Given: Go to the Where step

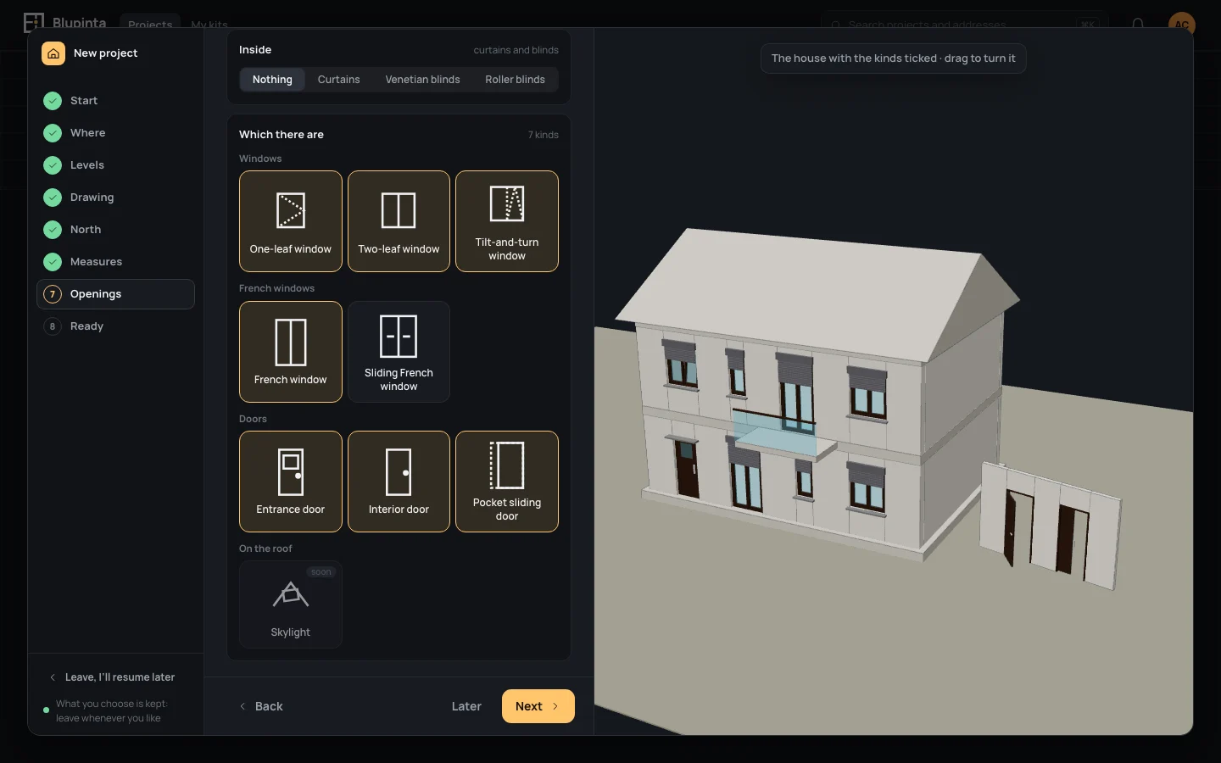Looking at the screenshot, I should (115, 133).
